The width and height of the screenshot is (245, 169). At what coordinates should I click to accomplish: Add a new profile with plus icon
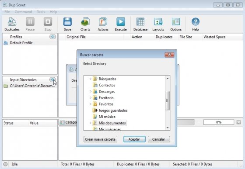pos(52,37)
